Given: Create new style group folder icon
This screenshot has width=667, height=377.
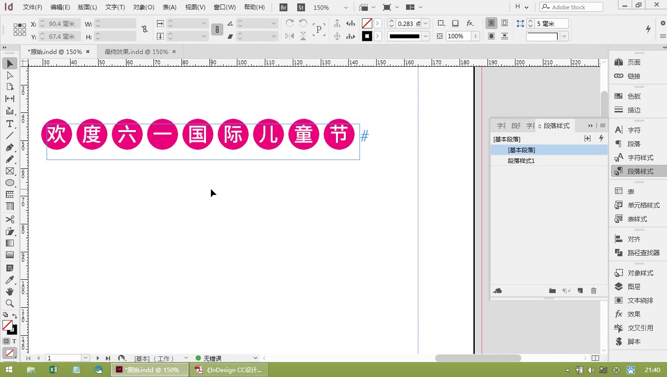Looking at the screenshot, I should 552,291.
